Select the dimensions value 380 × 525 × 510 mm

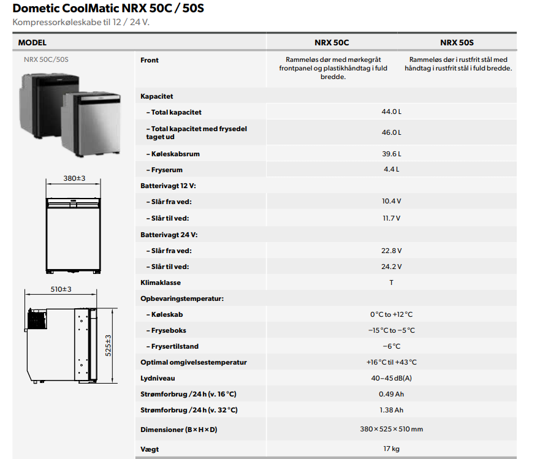pos(391,429)
